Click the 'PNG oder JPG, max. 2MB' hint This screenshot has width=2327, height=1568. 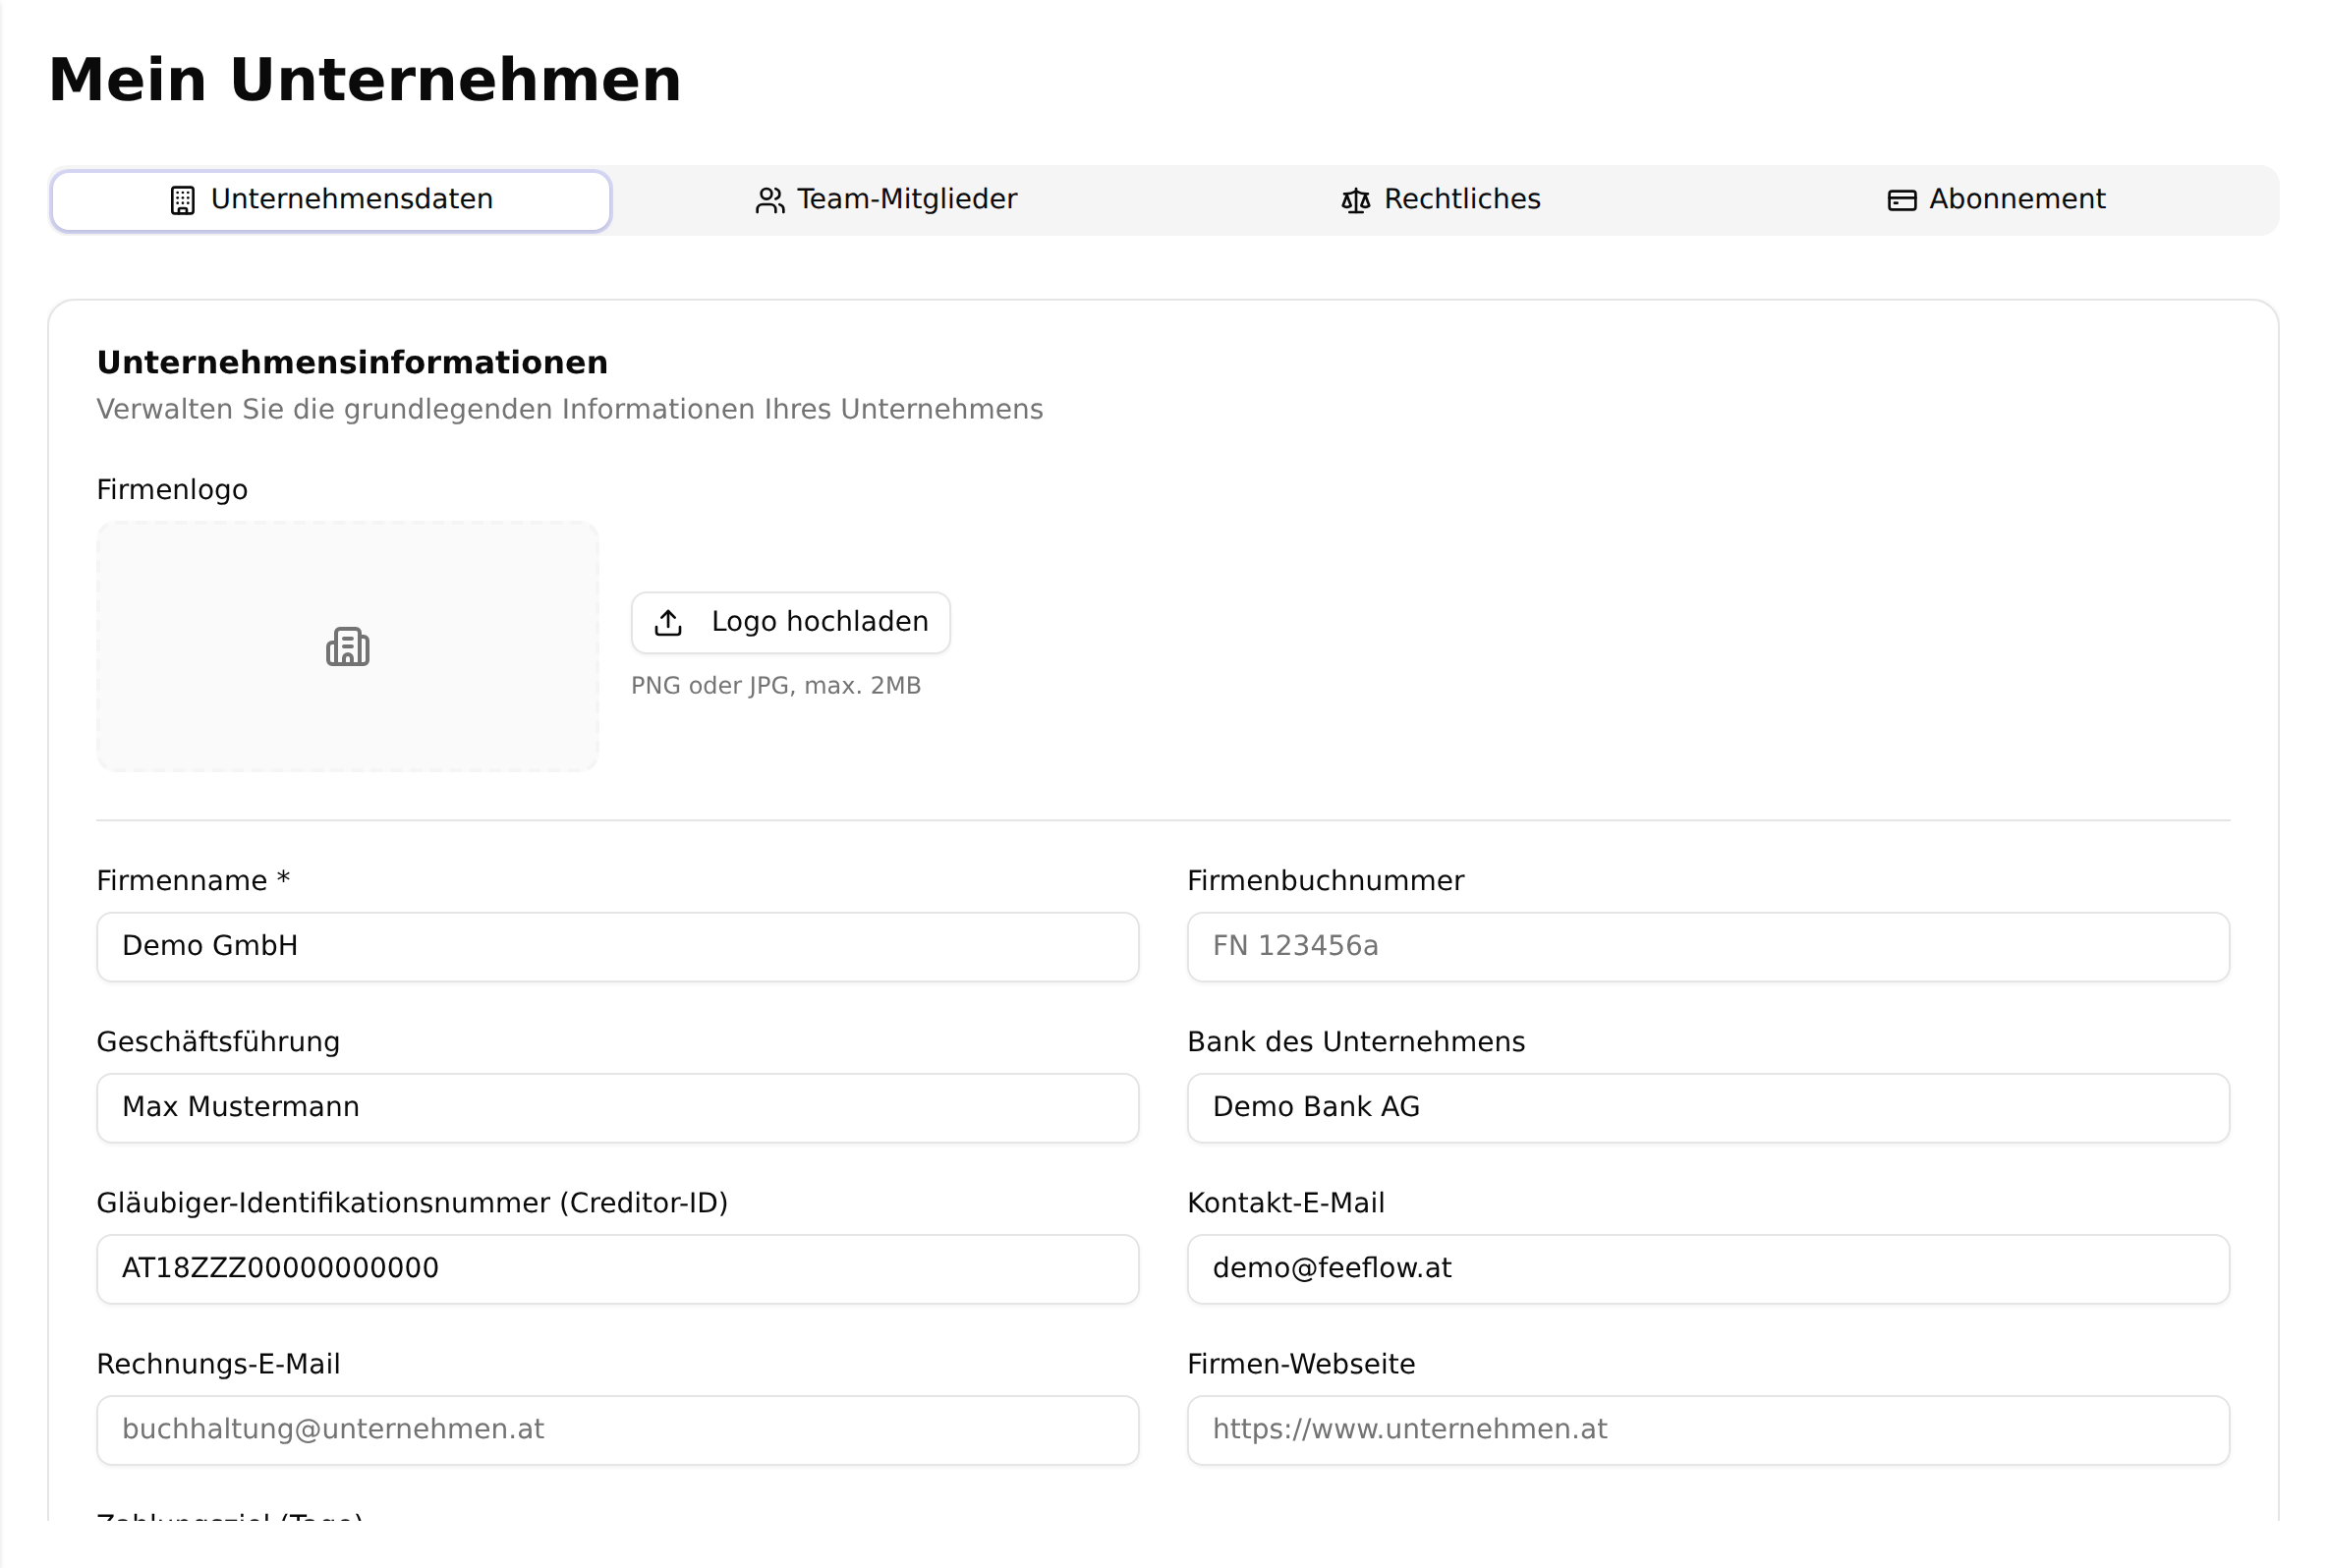coord(776,686)
